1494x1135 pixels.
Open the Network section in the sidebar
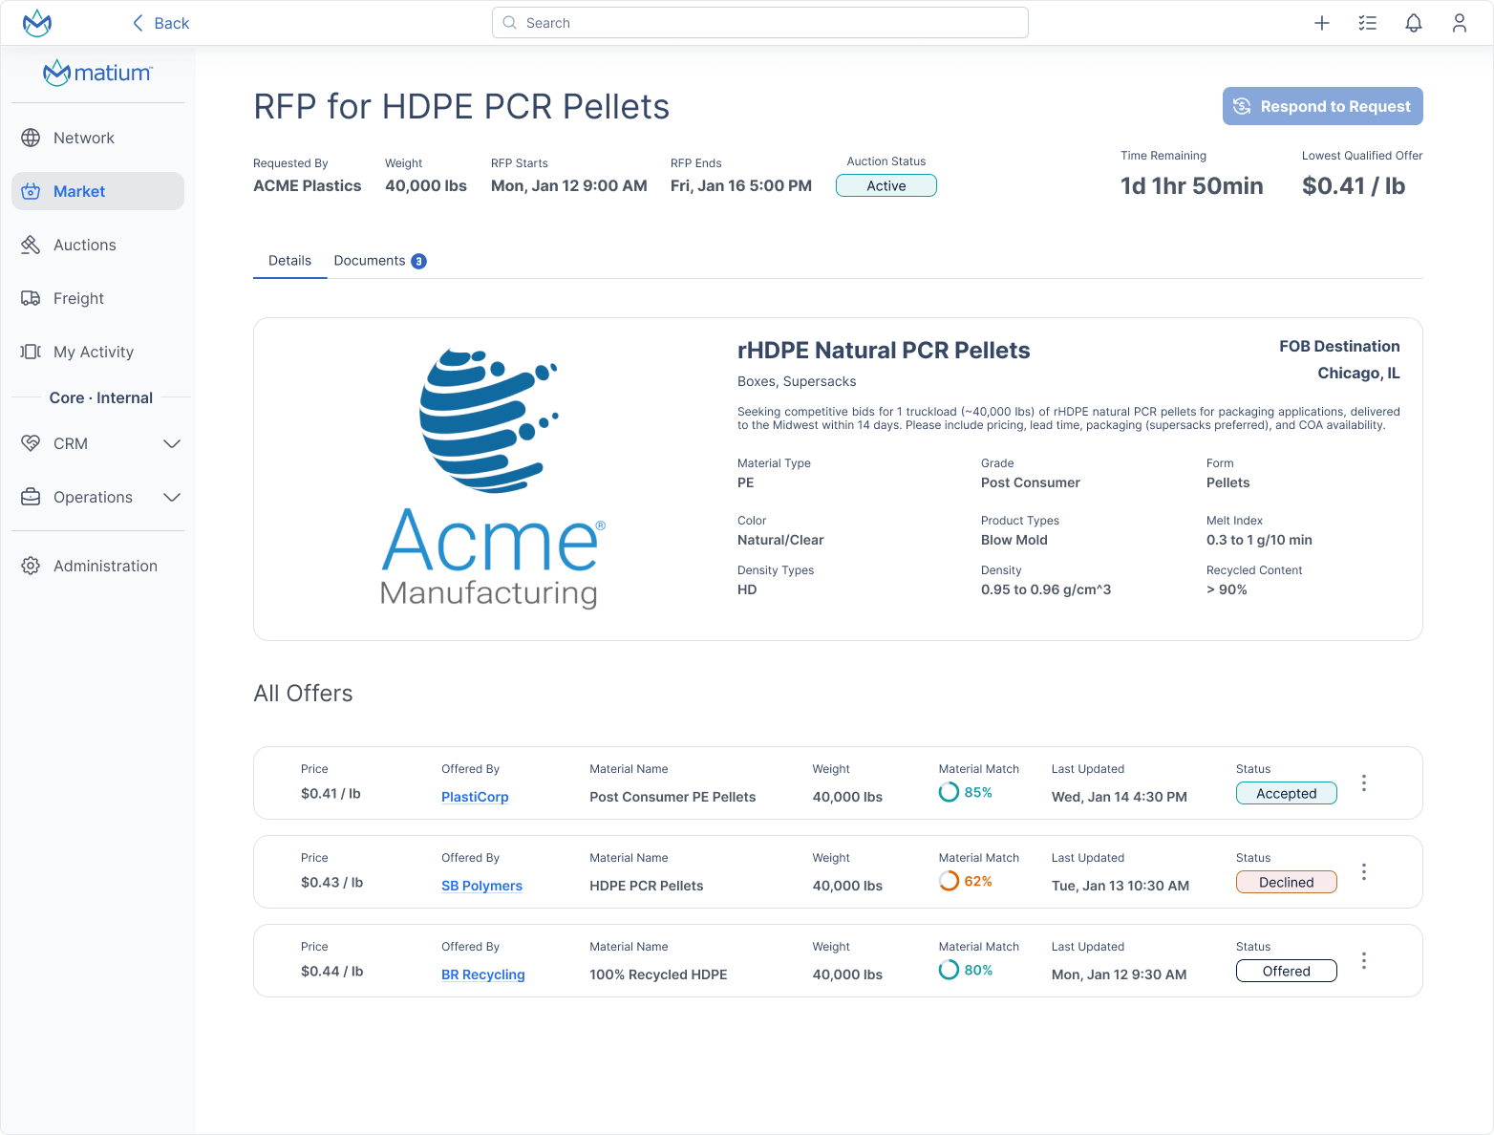coord(84,138)
